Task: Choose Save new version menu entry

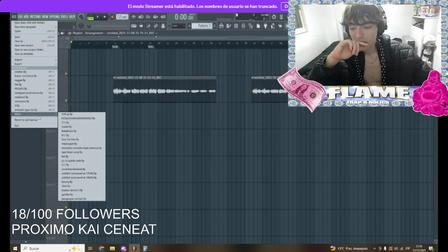Action: point(34,45)
